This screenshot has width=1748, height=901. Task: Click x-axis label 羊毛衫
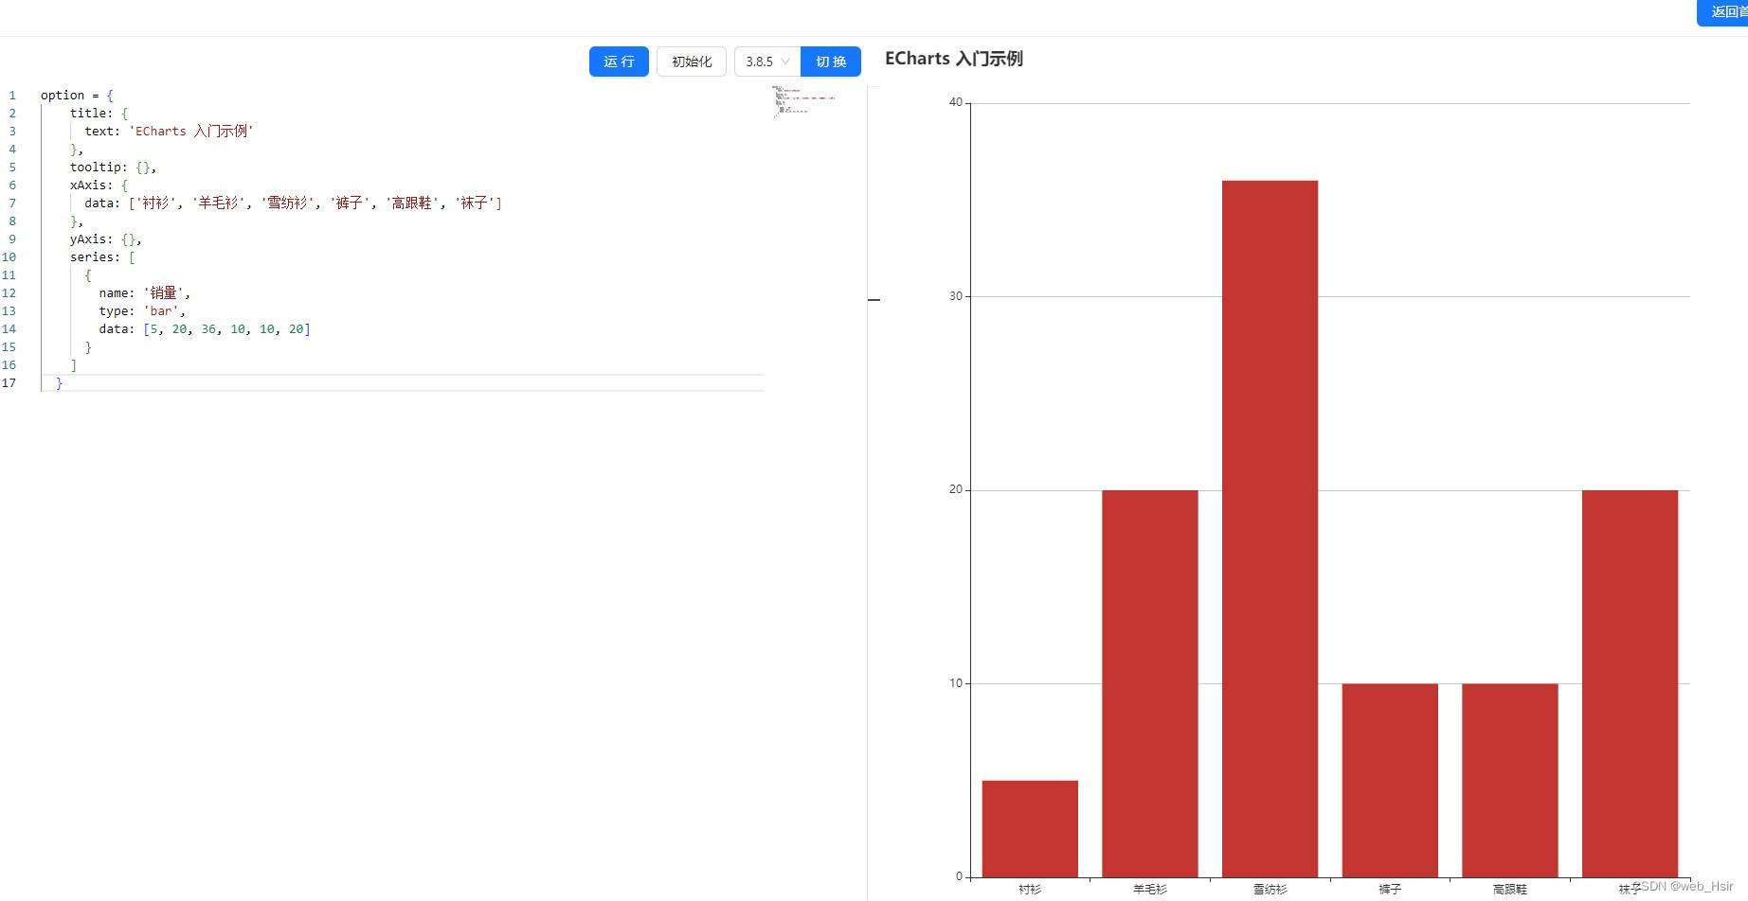[x=1150, y=890]
